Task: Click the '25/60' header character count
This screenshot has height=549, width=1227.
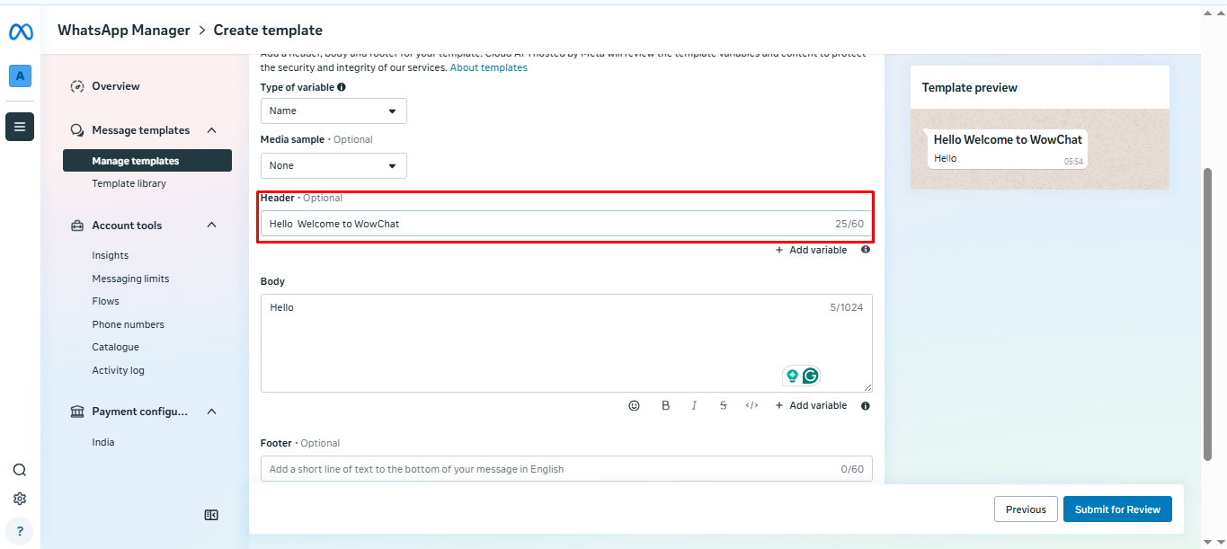Action: click(849, 224)
